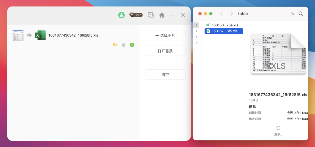The width and height of the screenshot is (315, 147).
Task: Go back using the Finder back arrow
Action: [x=222, y=14]
